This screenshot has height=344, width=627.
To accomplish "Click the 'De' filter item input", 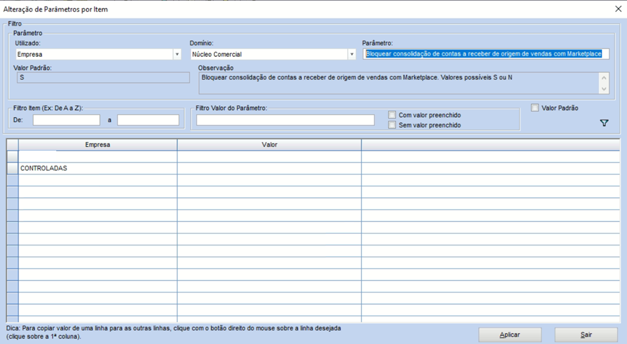I will click(67, 120).
